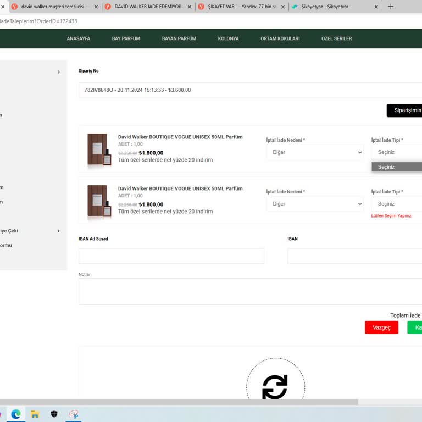
Task: Open second product's İptal İade Tipi dropdown
Action: click(397, 204)
